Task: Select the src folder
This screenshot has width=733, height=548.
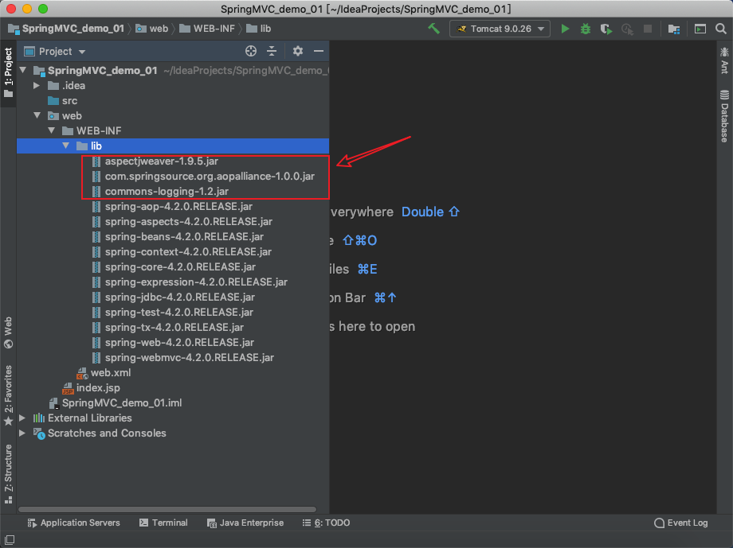Action: [x=69, y=100]
